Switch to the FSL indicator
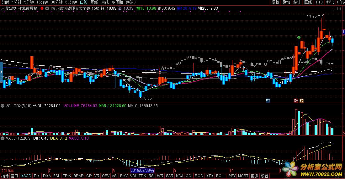345x179 pixels. point(56,176)
